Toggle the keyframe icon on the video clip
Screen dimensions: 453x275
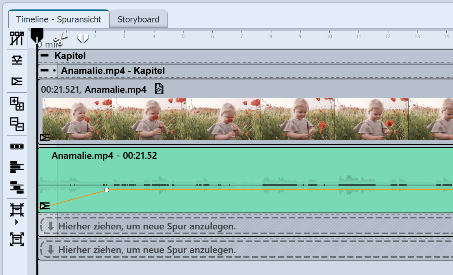(x=45, y=137)
